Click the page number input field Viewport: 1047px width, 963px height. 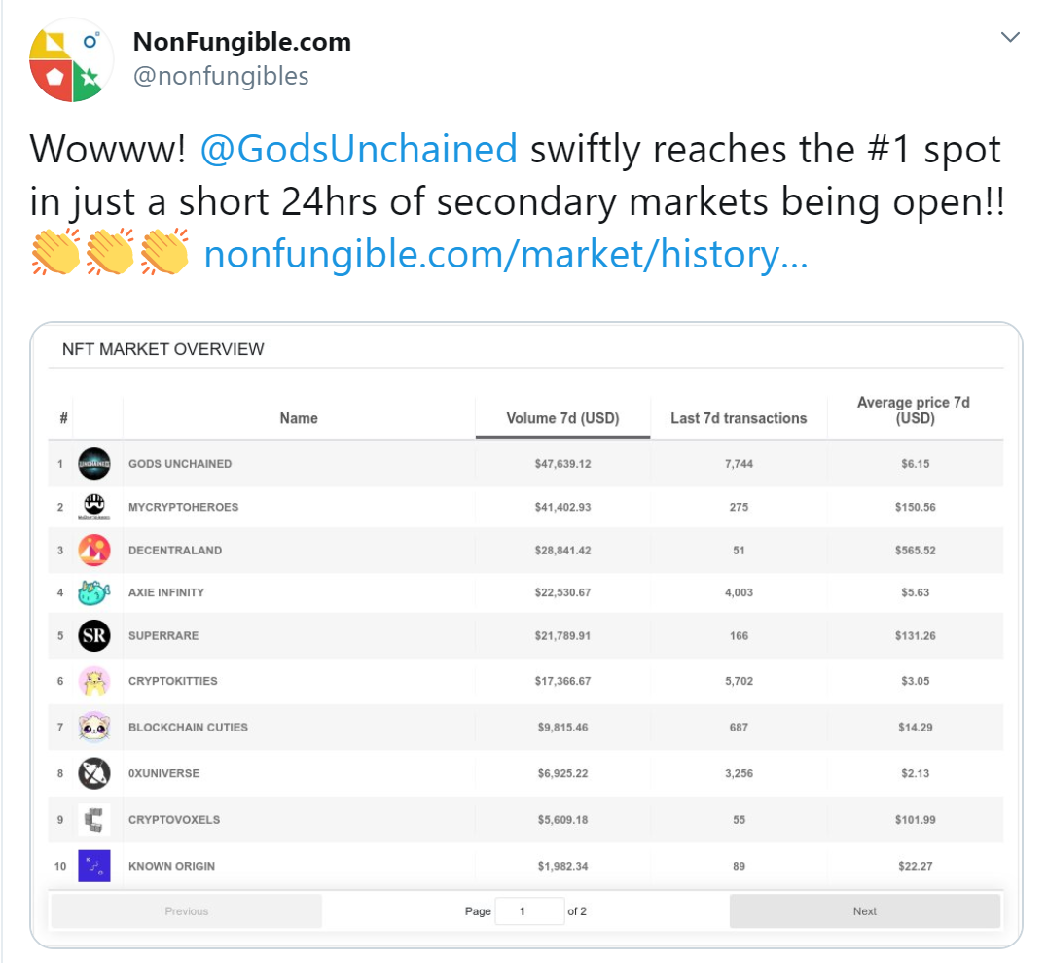(x=529, y=910)
